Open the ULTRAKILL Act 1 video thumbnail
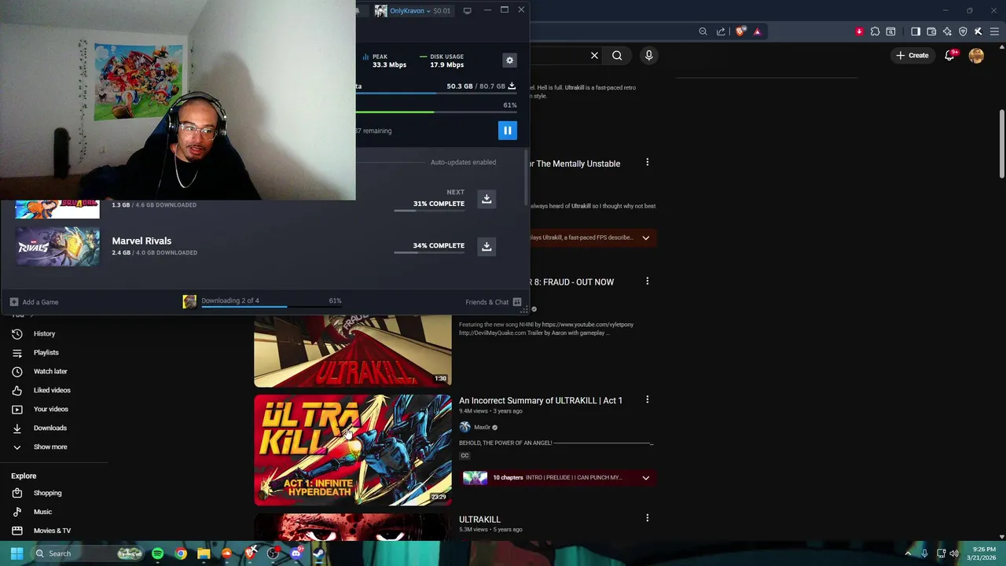Screen dimensions: 1006x566 [353, 450]
